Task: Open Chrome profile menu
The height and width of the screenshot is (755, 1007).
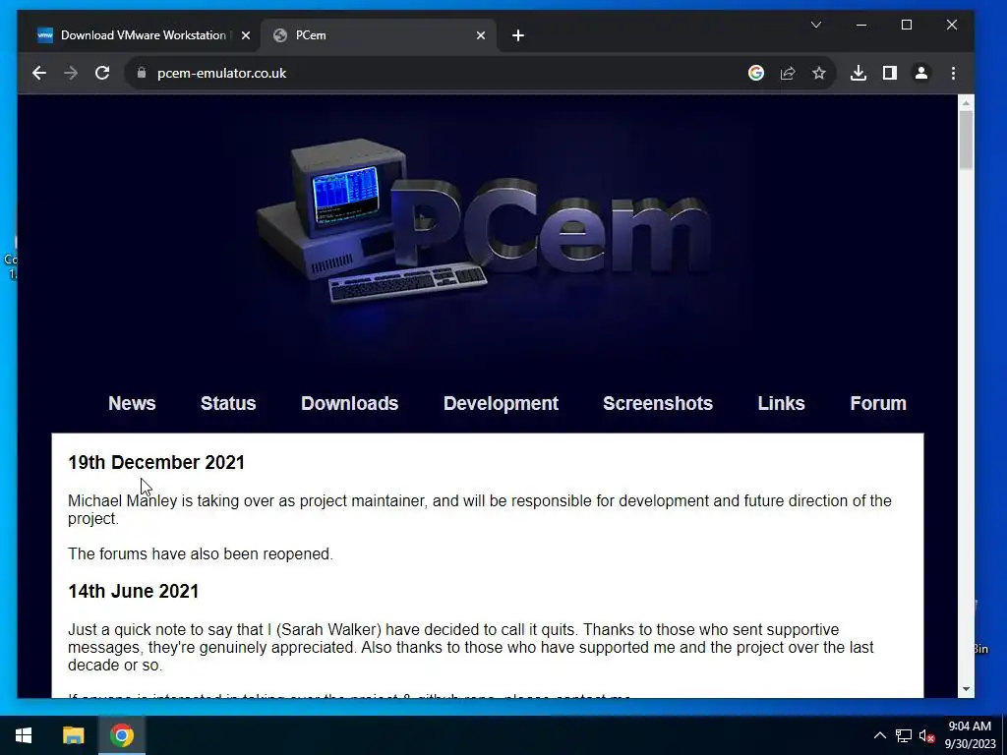Action: click(920, 73)
